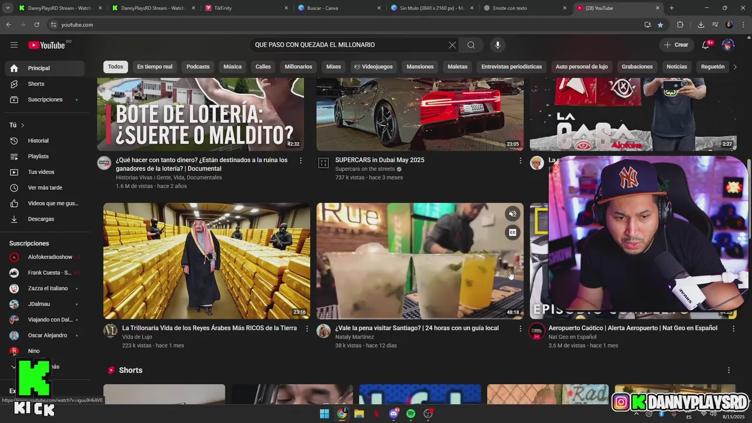Open the YouTube hamburger guide menu
The width and height of the screenshot is (752, 423).
pos(14,45)
